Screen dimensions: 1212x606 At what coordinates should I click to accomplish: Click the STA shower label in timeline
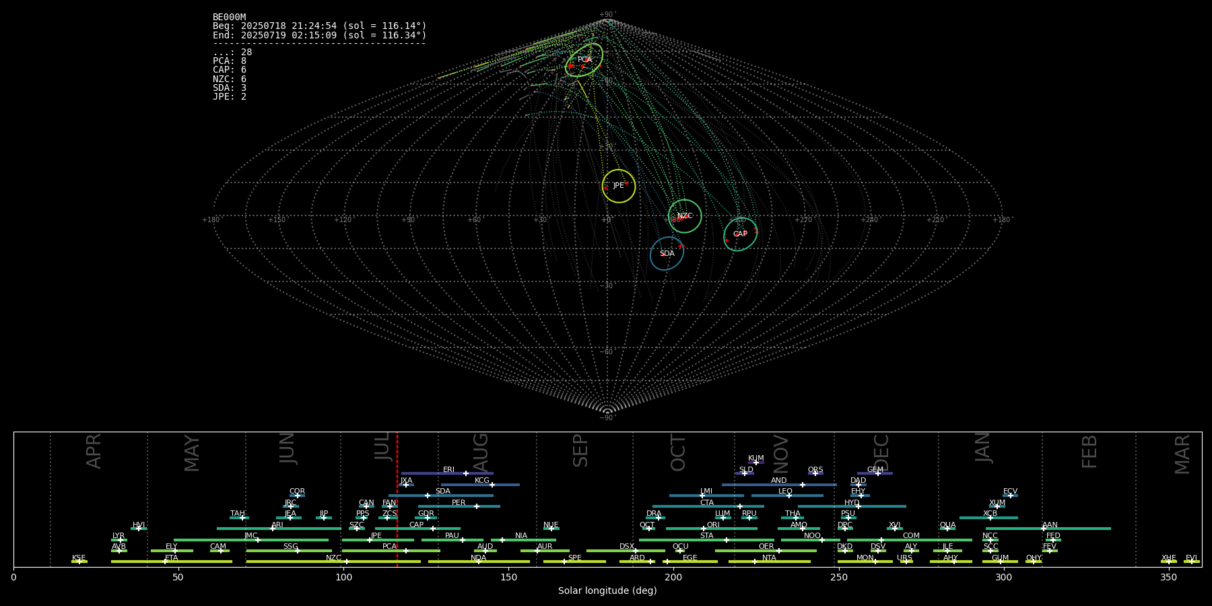[707, 536]
